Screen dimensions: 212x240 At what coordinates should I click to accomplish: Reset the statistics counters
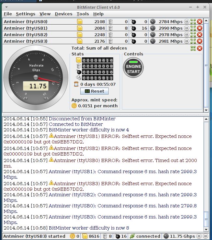pos(95,91)
